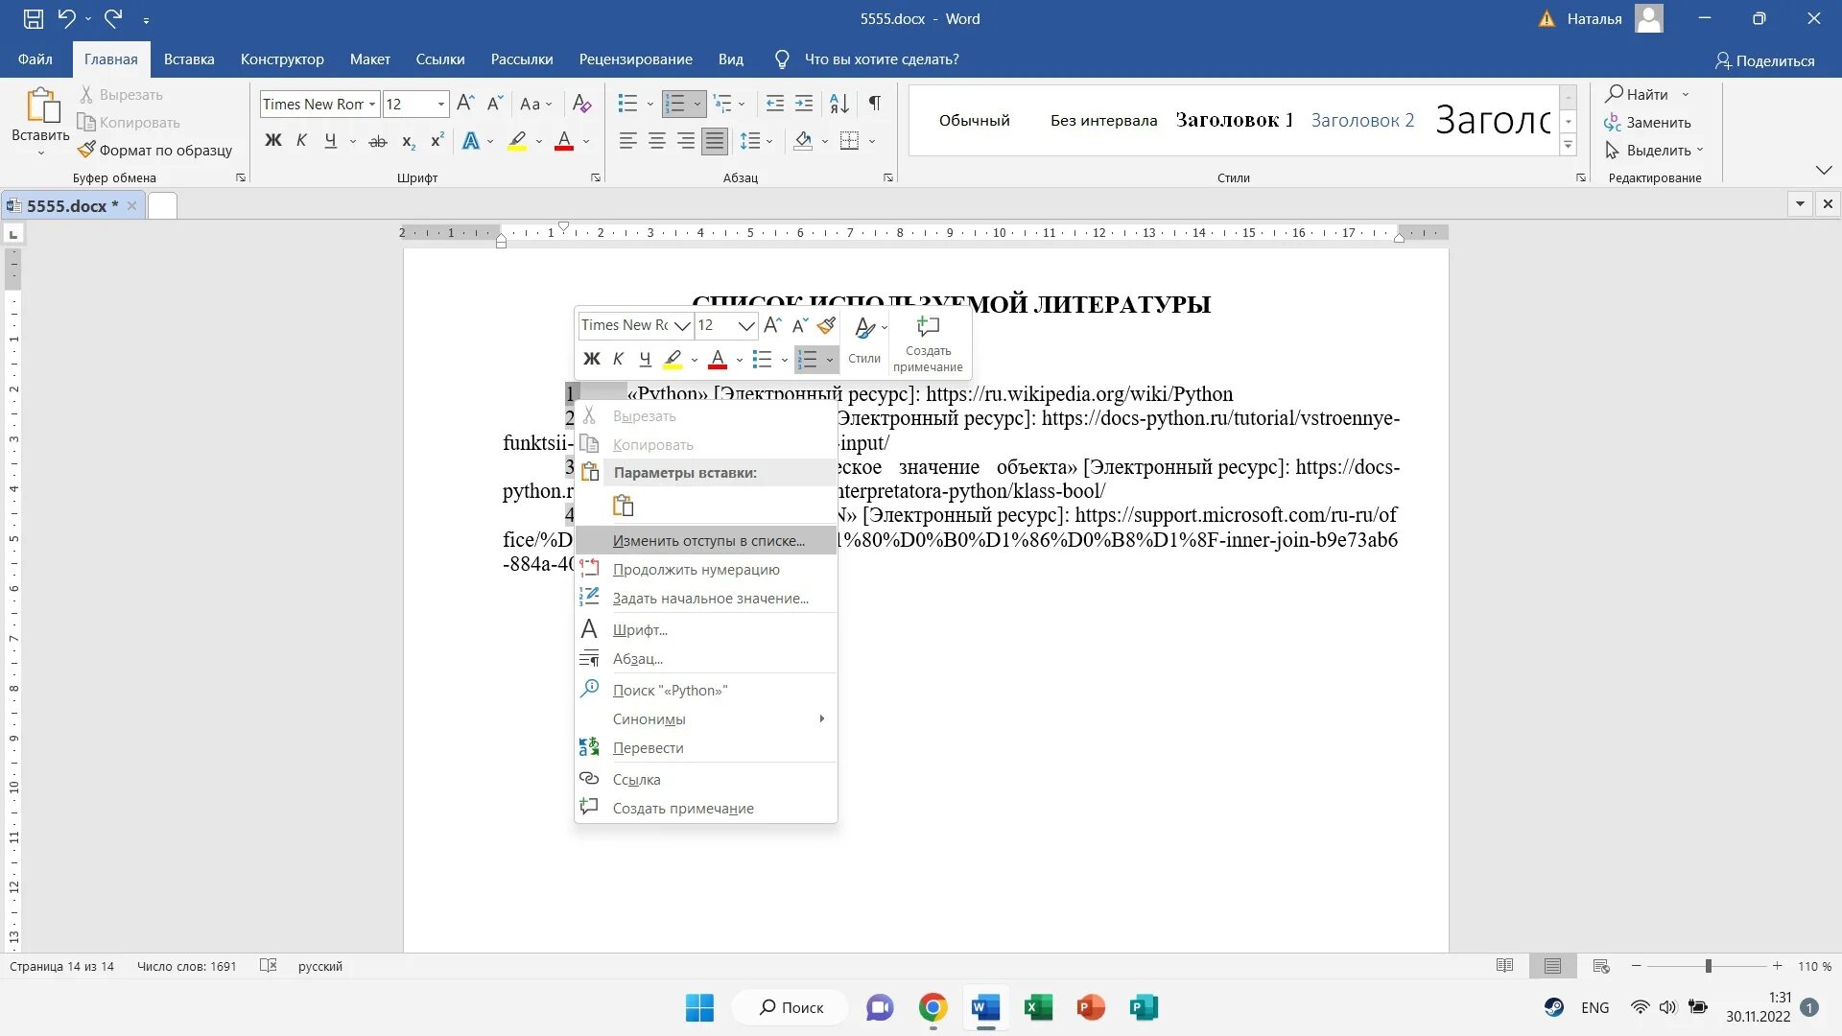Enable Перевести option in context menu
The width and height of the screenshot is (1842, 1036).
(x=649, y=746)
